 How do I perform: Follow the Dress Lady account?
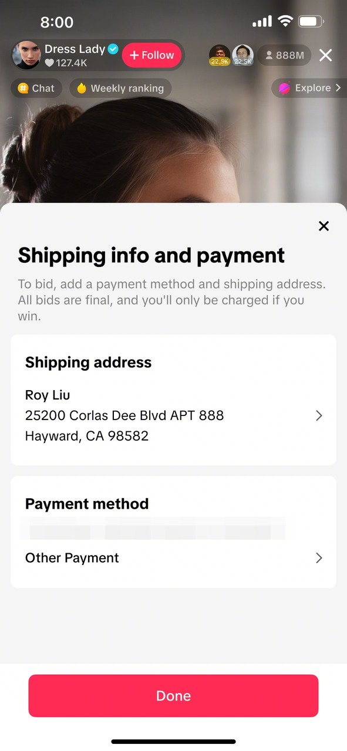point(152,55)
